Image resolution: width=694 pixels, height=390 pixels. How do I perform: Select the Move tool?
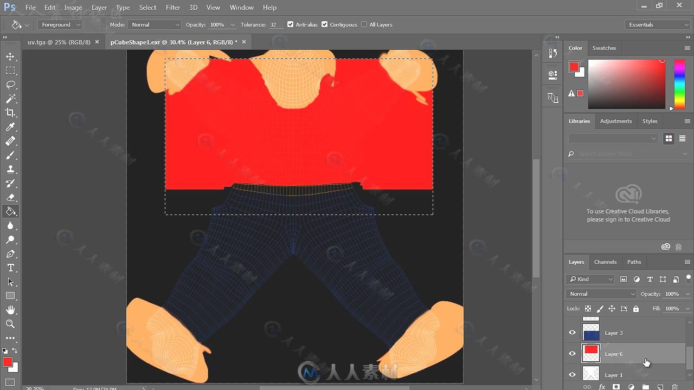pyautogui.click(x=10, y=57)
